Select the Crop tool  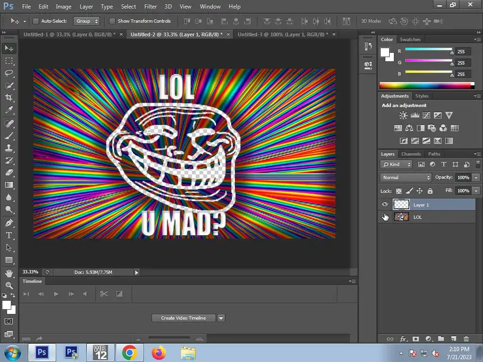(9, 98)
